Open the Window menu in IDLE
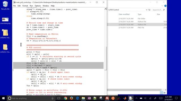This screenshot has width=181, height=101. 46,6
